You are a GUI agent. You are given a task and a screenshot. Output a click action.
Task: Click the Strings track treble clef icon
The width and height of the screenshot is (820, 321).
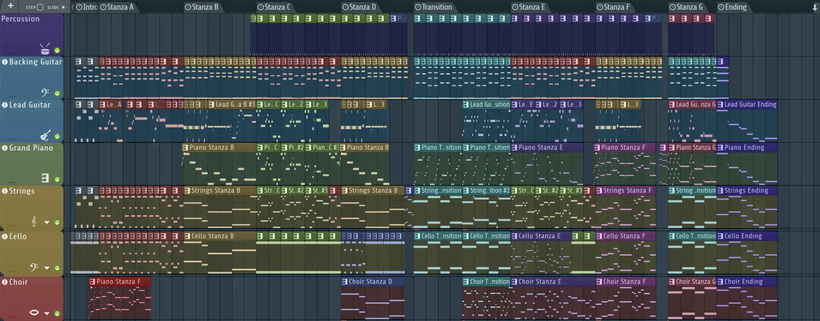[x=34, y=221]
